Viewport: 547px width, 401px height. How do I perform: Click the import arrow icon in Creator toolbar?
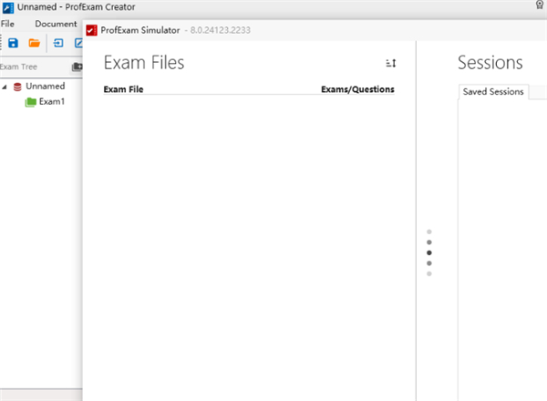(x=58, y=43)
